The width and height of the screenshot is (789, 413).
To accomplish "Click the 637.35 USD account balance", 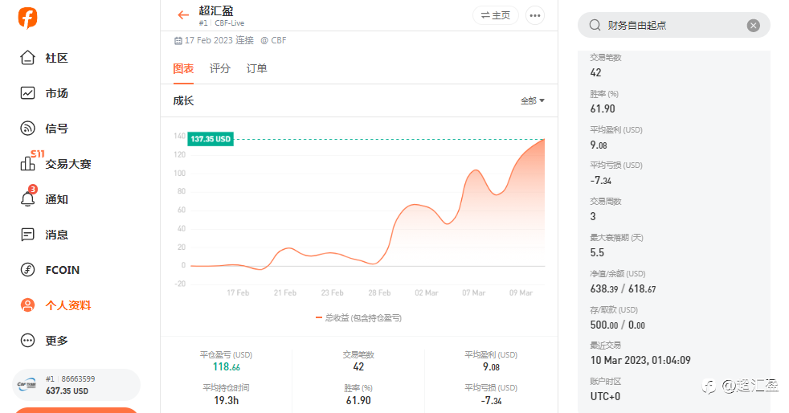I will pyautogui.click(x=67, y=391).
